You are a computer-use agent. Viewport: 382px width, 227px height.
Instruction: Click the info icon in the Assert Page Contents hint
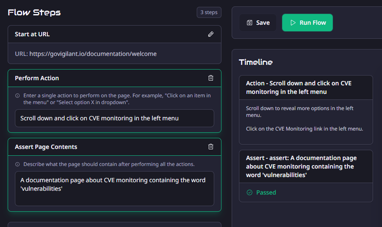coord(17,164)
